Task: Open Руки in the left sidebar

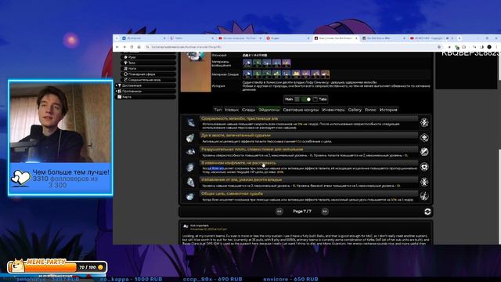Action: (x=149, y=57)
